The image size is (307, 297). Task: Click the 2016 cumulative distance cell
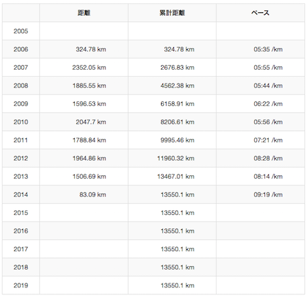click(x=172, y=231)
